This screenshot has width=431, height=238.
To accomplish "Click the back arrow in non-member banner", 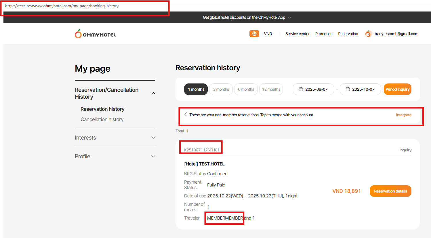I will pyautogui.click(x=186, y=114).
